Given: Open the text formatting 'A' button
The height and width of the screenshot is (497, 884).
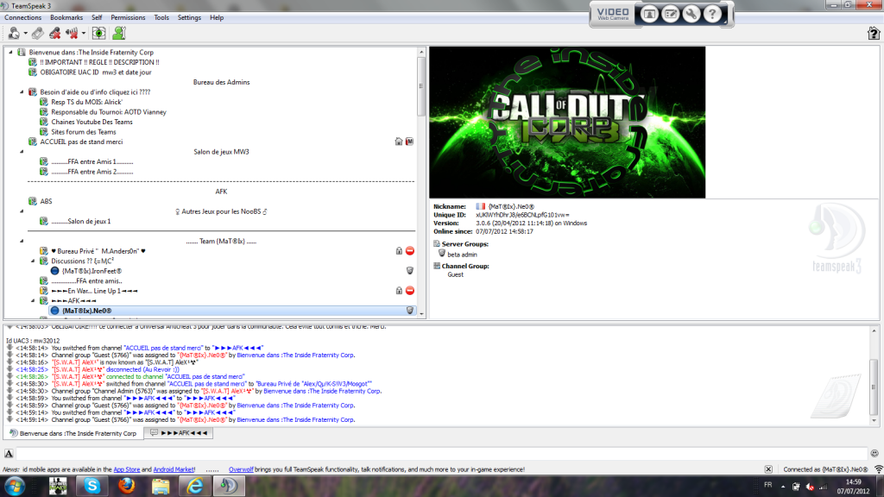Looking at the screenshot, I should (9, 454).
